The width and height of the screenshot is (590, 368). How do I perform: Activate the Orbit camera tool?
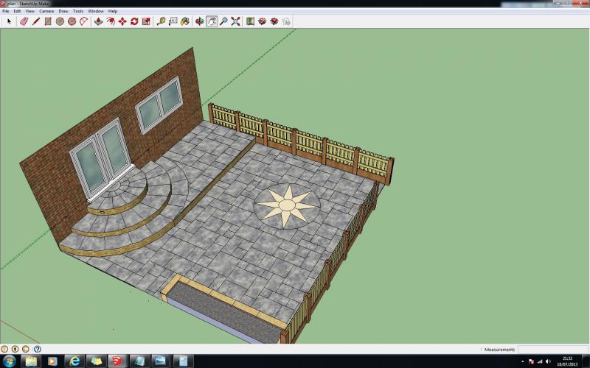pyautogui.click(x=200, y=21)
